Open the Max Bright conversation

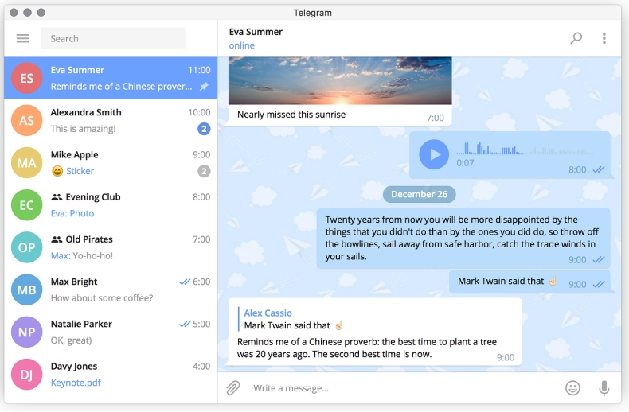click(x=111, y=290)
